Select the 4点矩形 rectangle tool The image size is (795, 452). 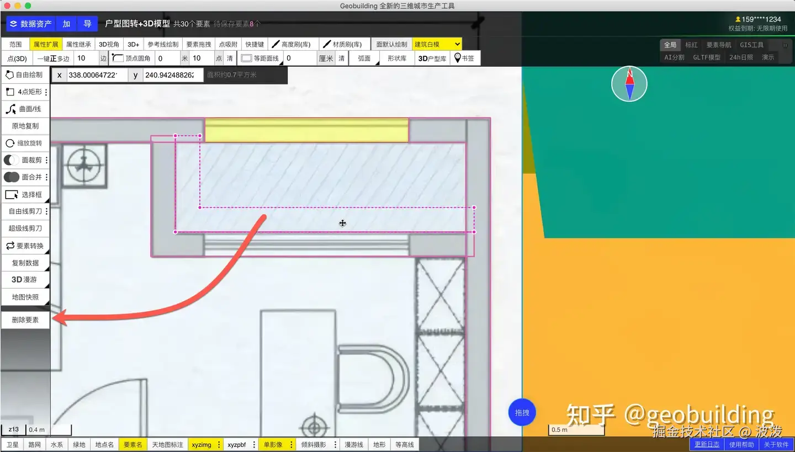coord(25,92)
